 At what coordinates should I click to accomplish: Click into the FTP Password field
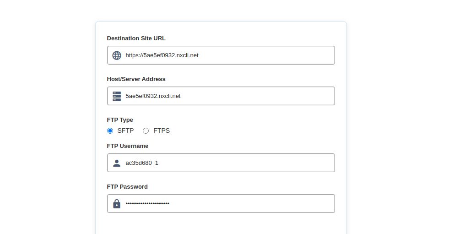[229, 204]
